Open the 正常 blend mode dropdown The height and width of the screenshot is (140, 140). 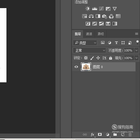[x=89, y=50]
